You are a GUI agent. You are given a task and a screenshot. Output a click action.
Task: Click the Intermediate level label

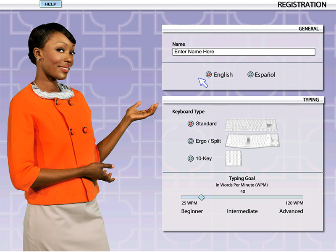tap(242, 211)
